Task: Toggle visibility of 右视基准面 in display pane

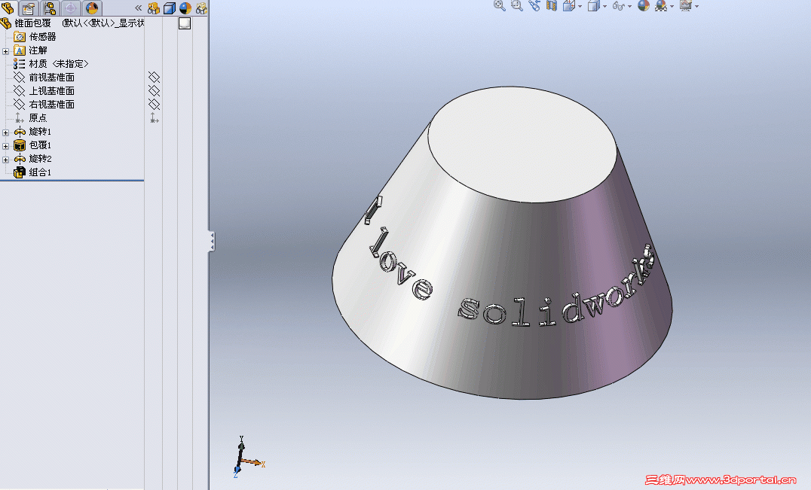Action: tap(154, 105)
